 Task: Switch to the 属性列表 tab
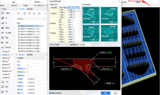coord(22,55)
